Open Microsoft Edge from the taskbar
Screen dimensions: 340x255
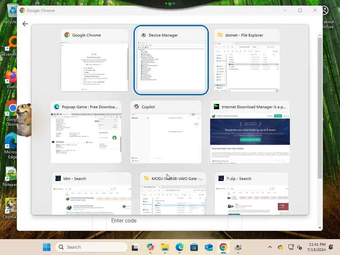click(180, 247)
